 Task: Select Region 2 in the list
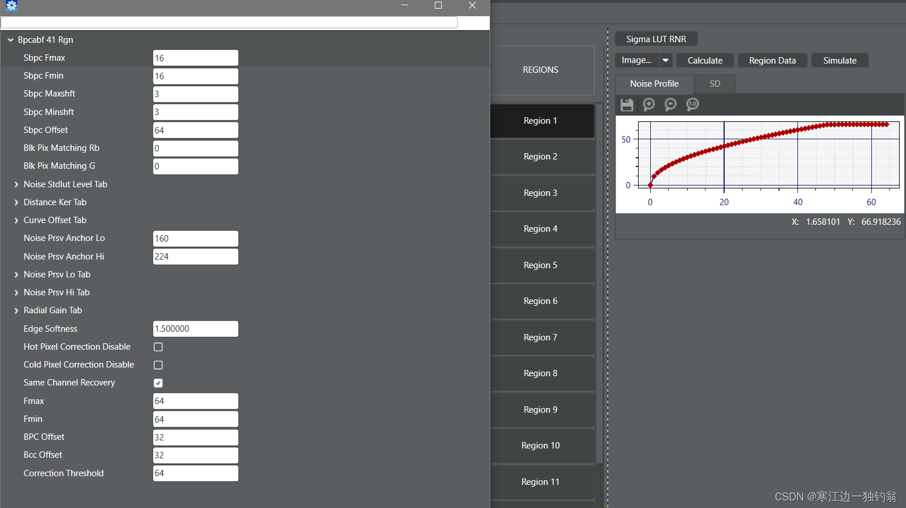point(542,157)
